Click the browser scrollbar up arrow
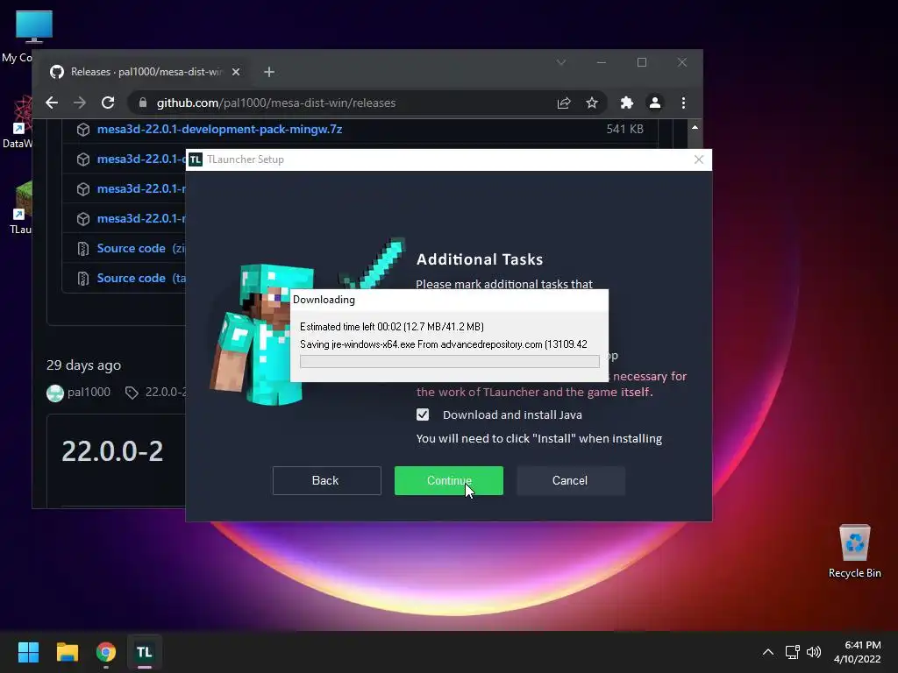This screenshot has height=673, width=898. [695, 128]
